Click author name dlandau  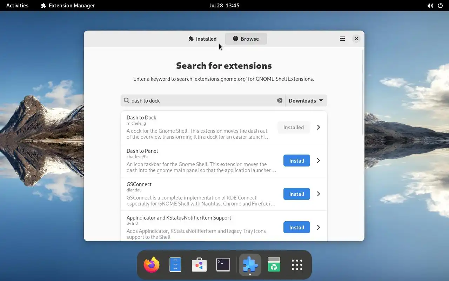pyautogui.click(x=134, y=190)
